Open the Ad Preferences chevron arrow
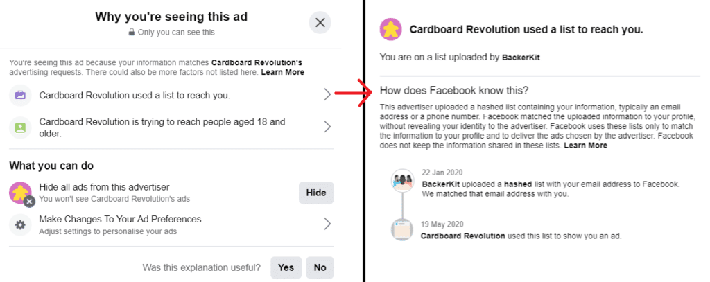Screen dimensions: 710x282 coord(327,224)
